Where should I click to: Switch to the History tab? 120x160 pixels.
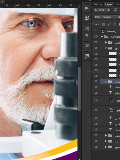pos(98,4)
